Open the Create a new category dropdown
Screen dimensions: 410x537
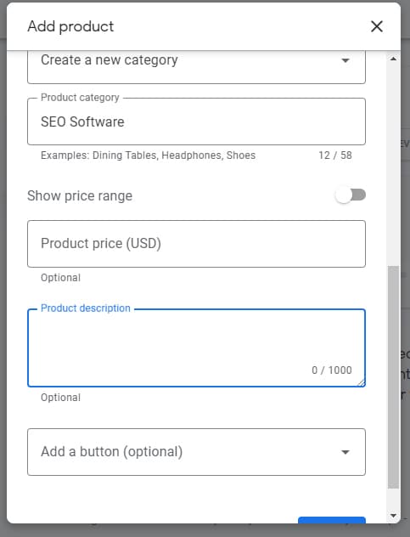coord(196,67)
